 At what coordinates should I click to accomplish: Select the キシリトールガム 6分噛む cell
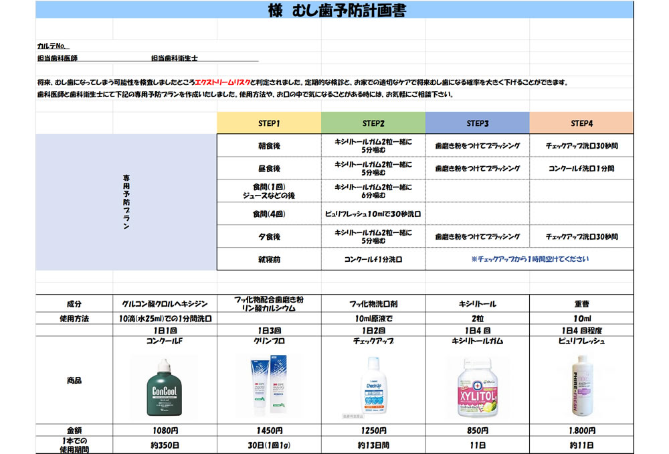[373, 191]
